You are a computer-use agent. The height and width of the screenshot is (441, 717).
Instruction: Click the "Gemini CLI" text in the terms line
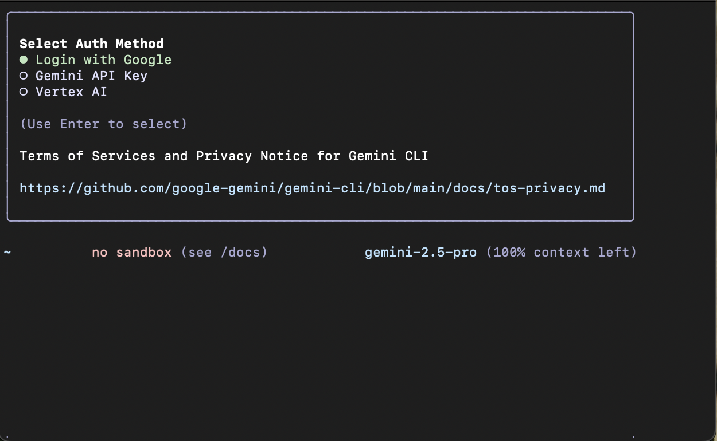point(388,156)
